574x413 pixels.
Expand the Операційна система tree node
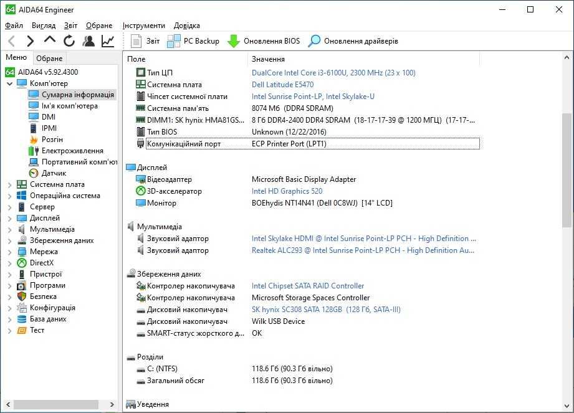pyautogui.click(x=10, y=196)
